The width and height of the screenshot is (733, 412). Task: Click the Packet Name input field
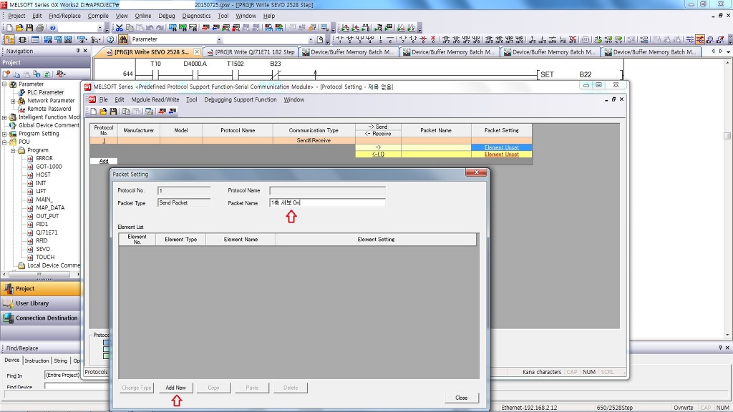pos(327,203)
